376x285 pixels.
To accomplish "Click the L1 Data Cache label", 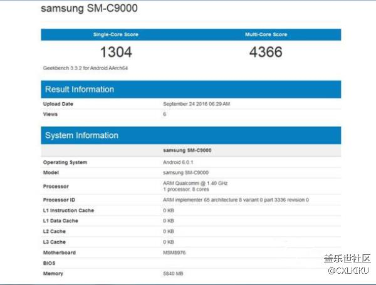I will (60, 220).
